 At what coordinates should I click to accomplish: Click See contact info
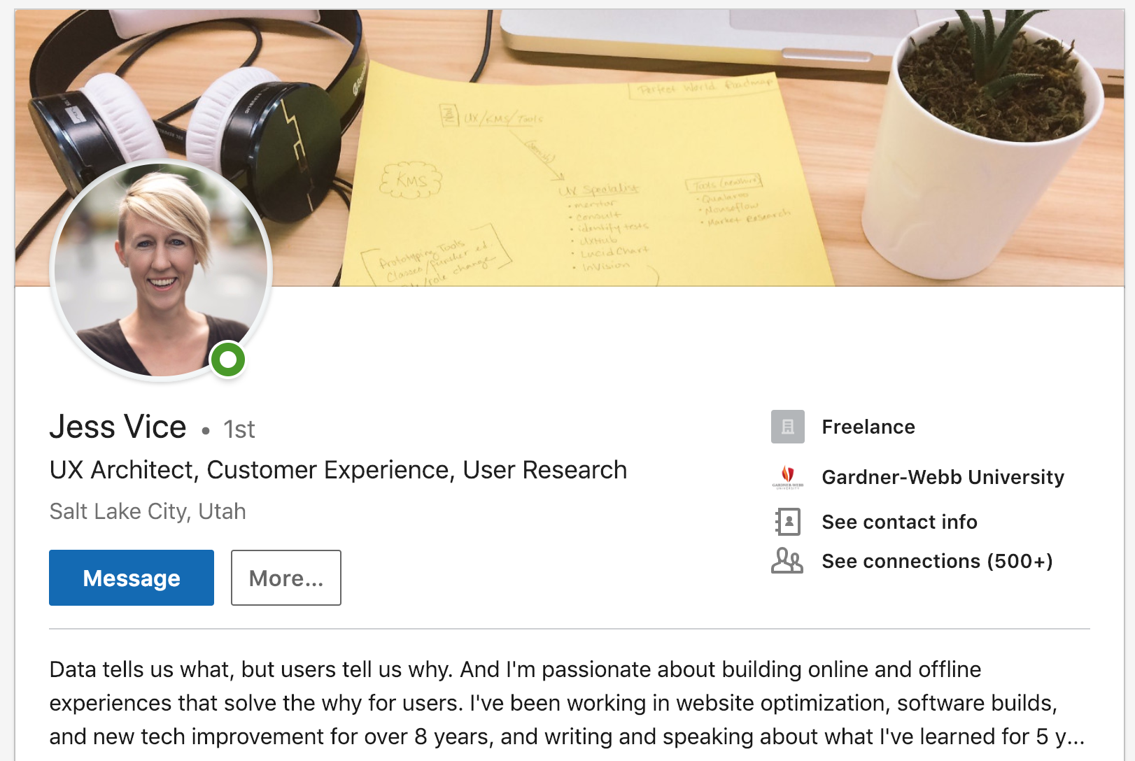tap(899, 522)
